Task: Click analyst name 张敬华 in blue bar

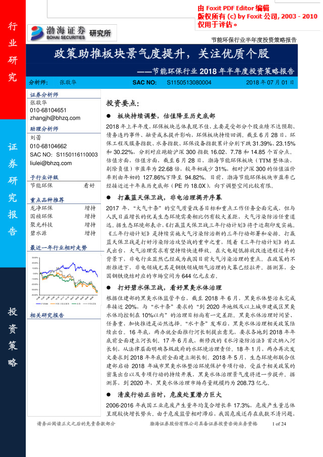Action: tap(68, 82)
